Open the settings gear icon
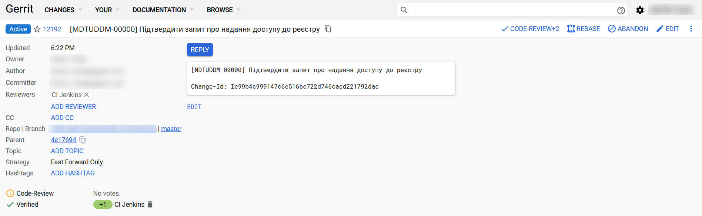 (640, 10)
